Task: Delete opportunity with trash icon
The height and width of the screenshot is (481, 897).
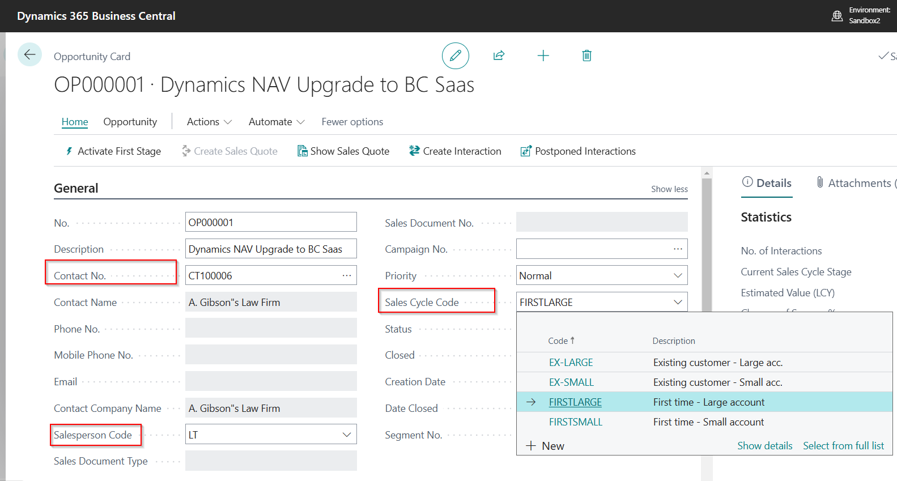Action: click(x=587, y=56)
